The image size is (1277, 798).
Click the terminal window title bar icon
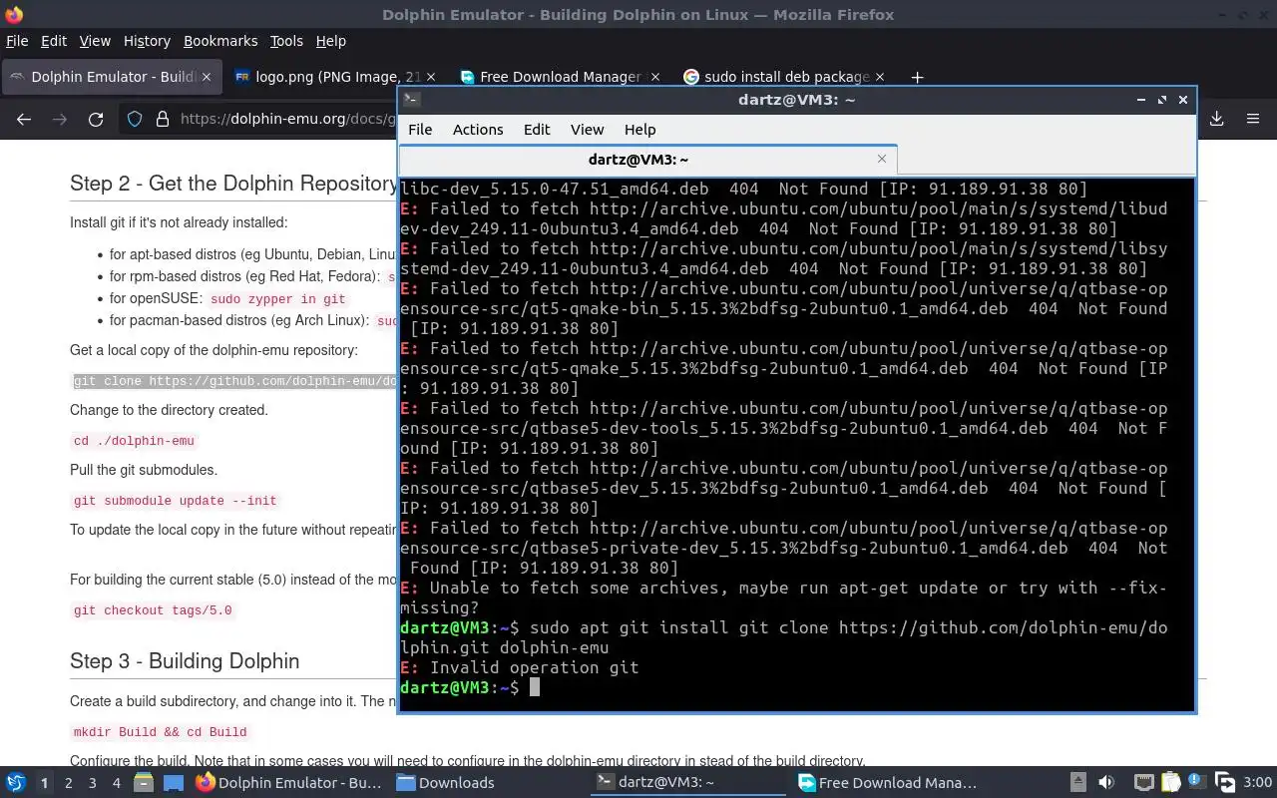click(x=411, y=100)
